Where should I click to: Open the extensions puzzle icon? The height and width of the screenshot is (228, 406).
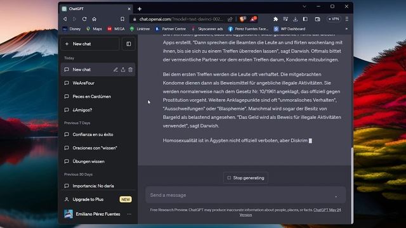pos(275,19)
